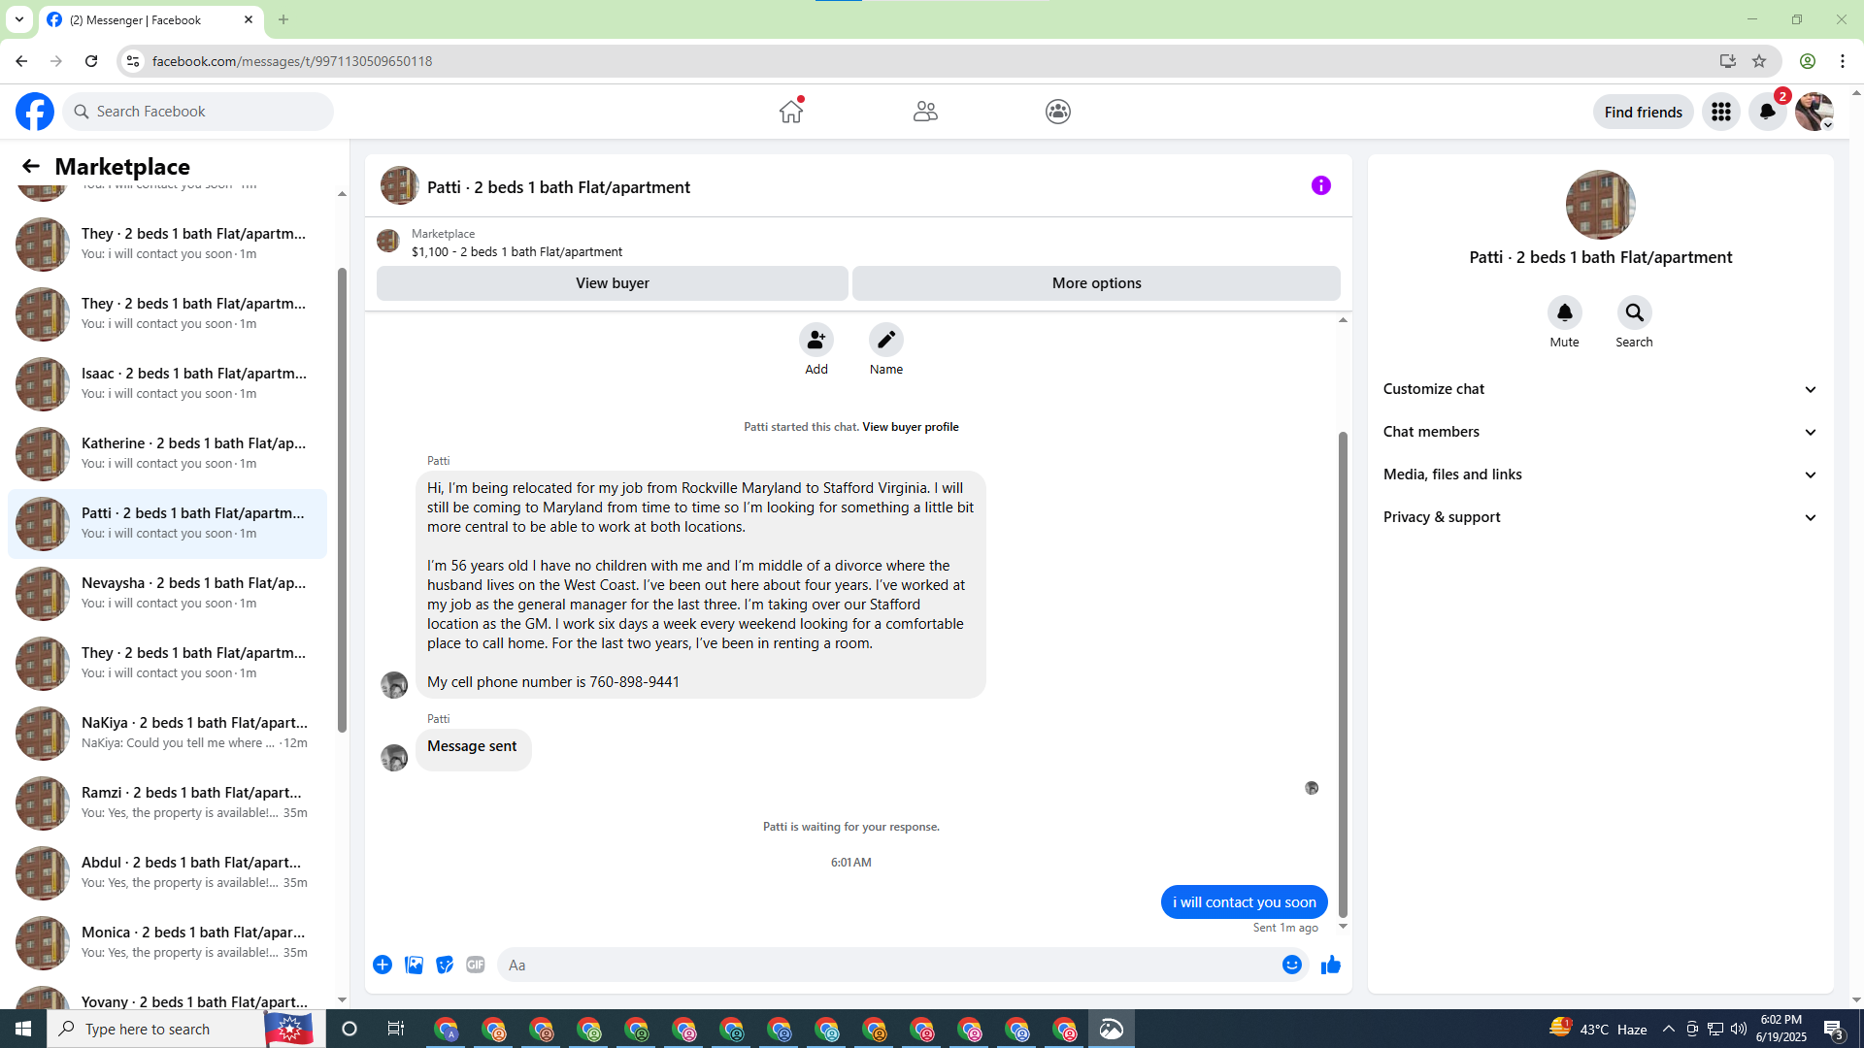Select Monica's conversation
Viewport: 1864px width, 1048px height.
tap(167, 942)
